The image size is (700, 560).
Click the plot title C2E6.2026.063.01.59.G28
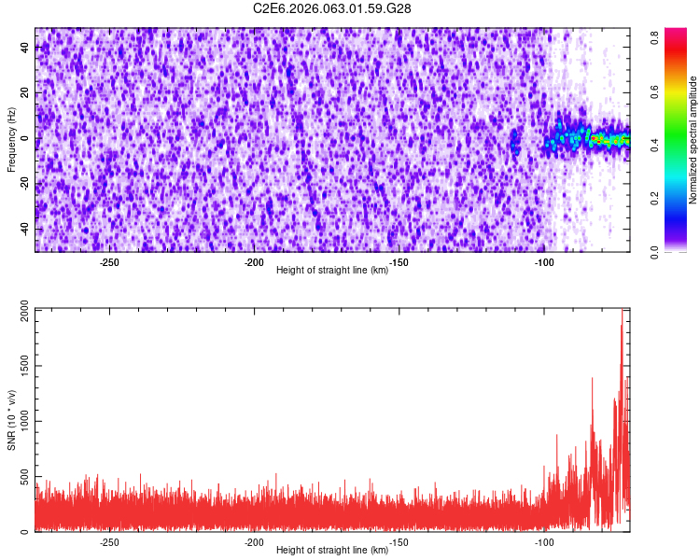tap(332, 8)
